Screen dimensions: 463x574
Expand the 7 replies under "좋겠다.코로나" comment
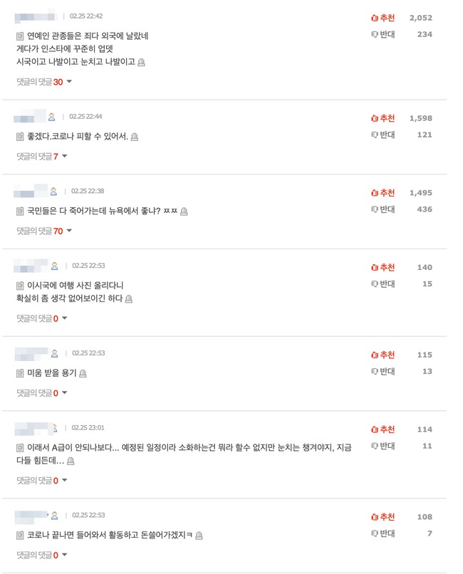pos(42,157)
